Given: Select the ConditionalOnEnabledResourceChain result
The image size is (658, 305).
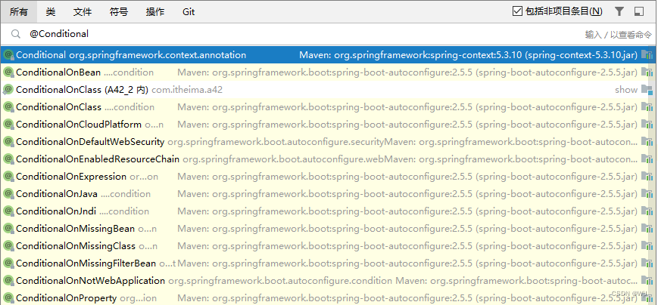Looking at the screenshot, I should pos(328,159).
